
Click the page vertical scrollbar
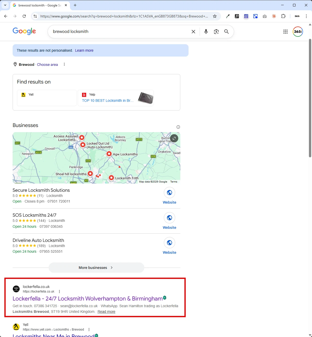coord(310,98)
